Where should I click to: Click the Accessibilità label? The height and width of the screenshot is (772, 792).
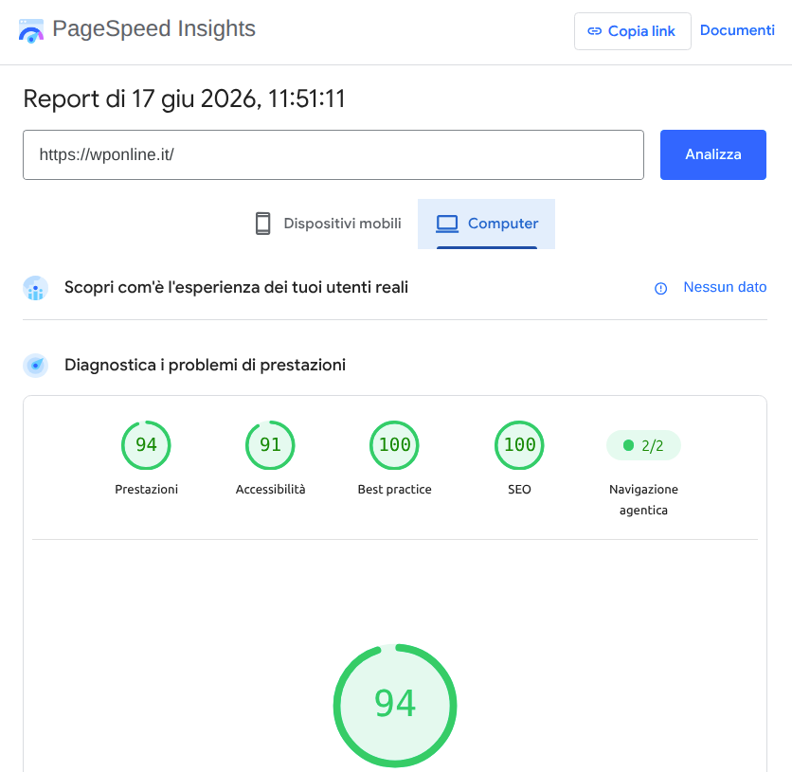click(270, 490)
